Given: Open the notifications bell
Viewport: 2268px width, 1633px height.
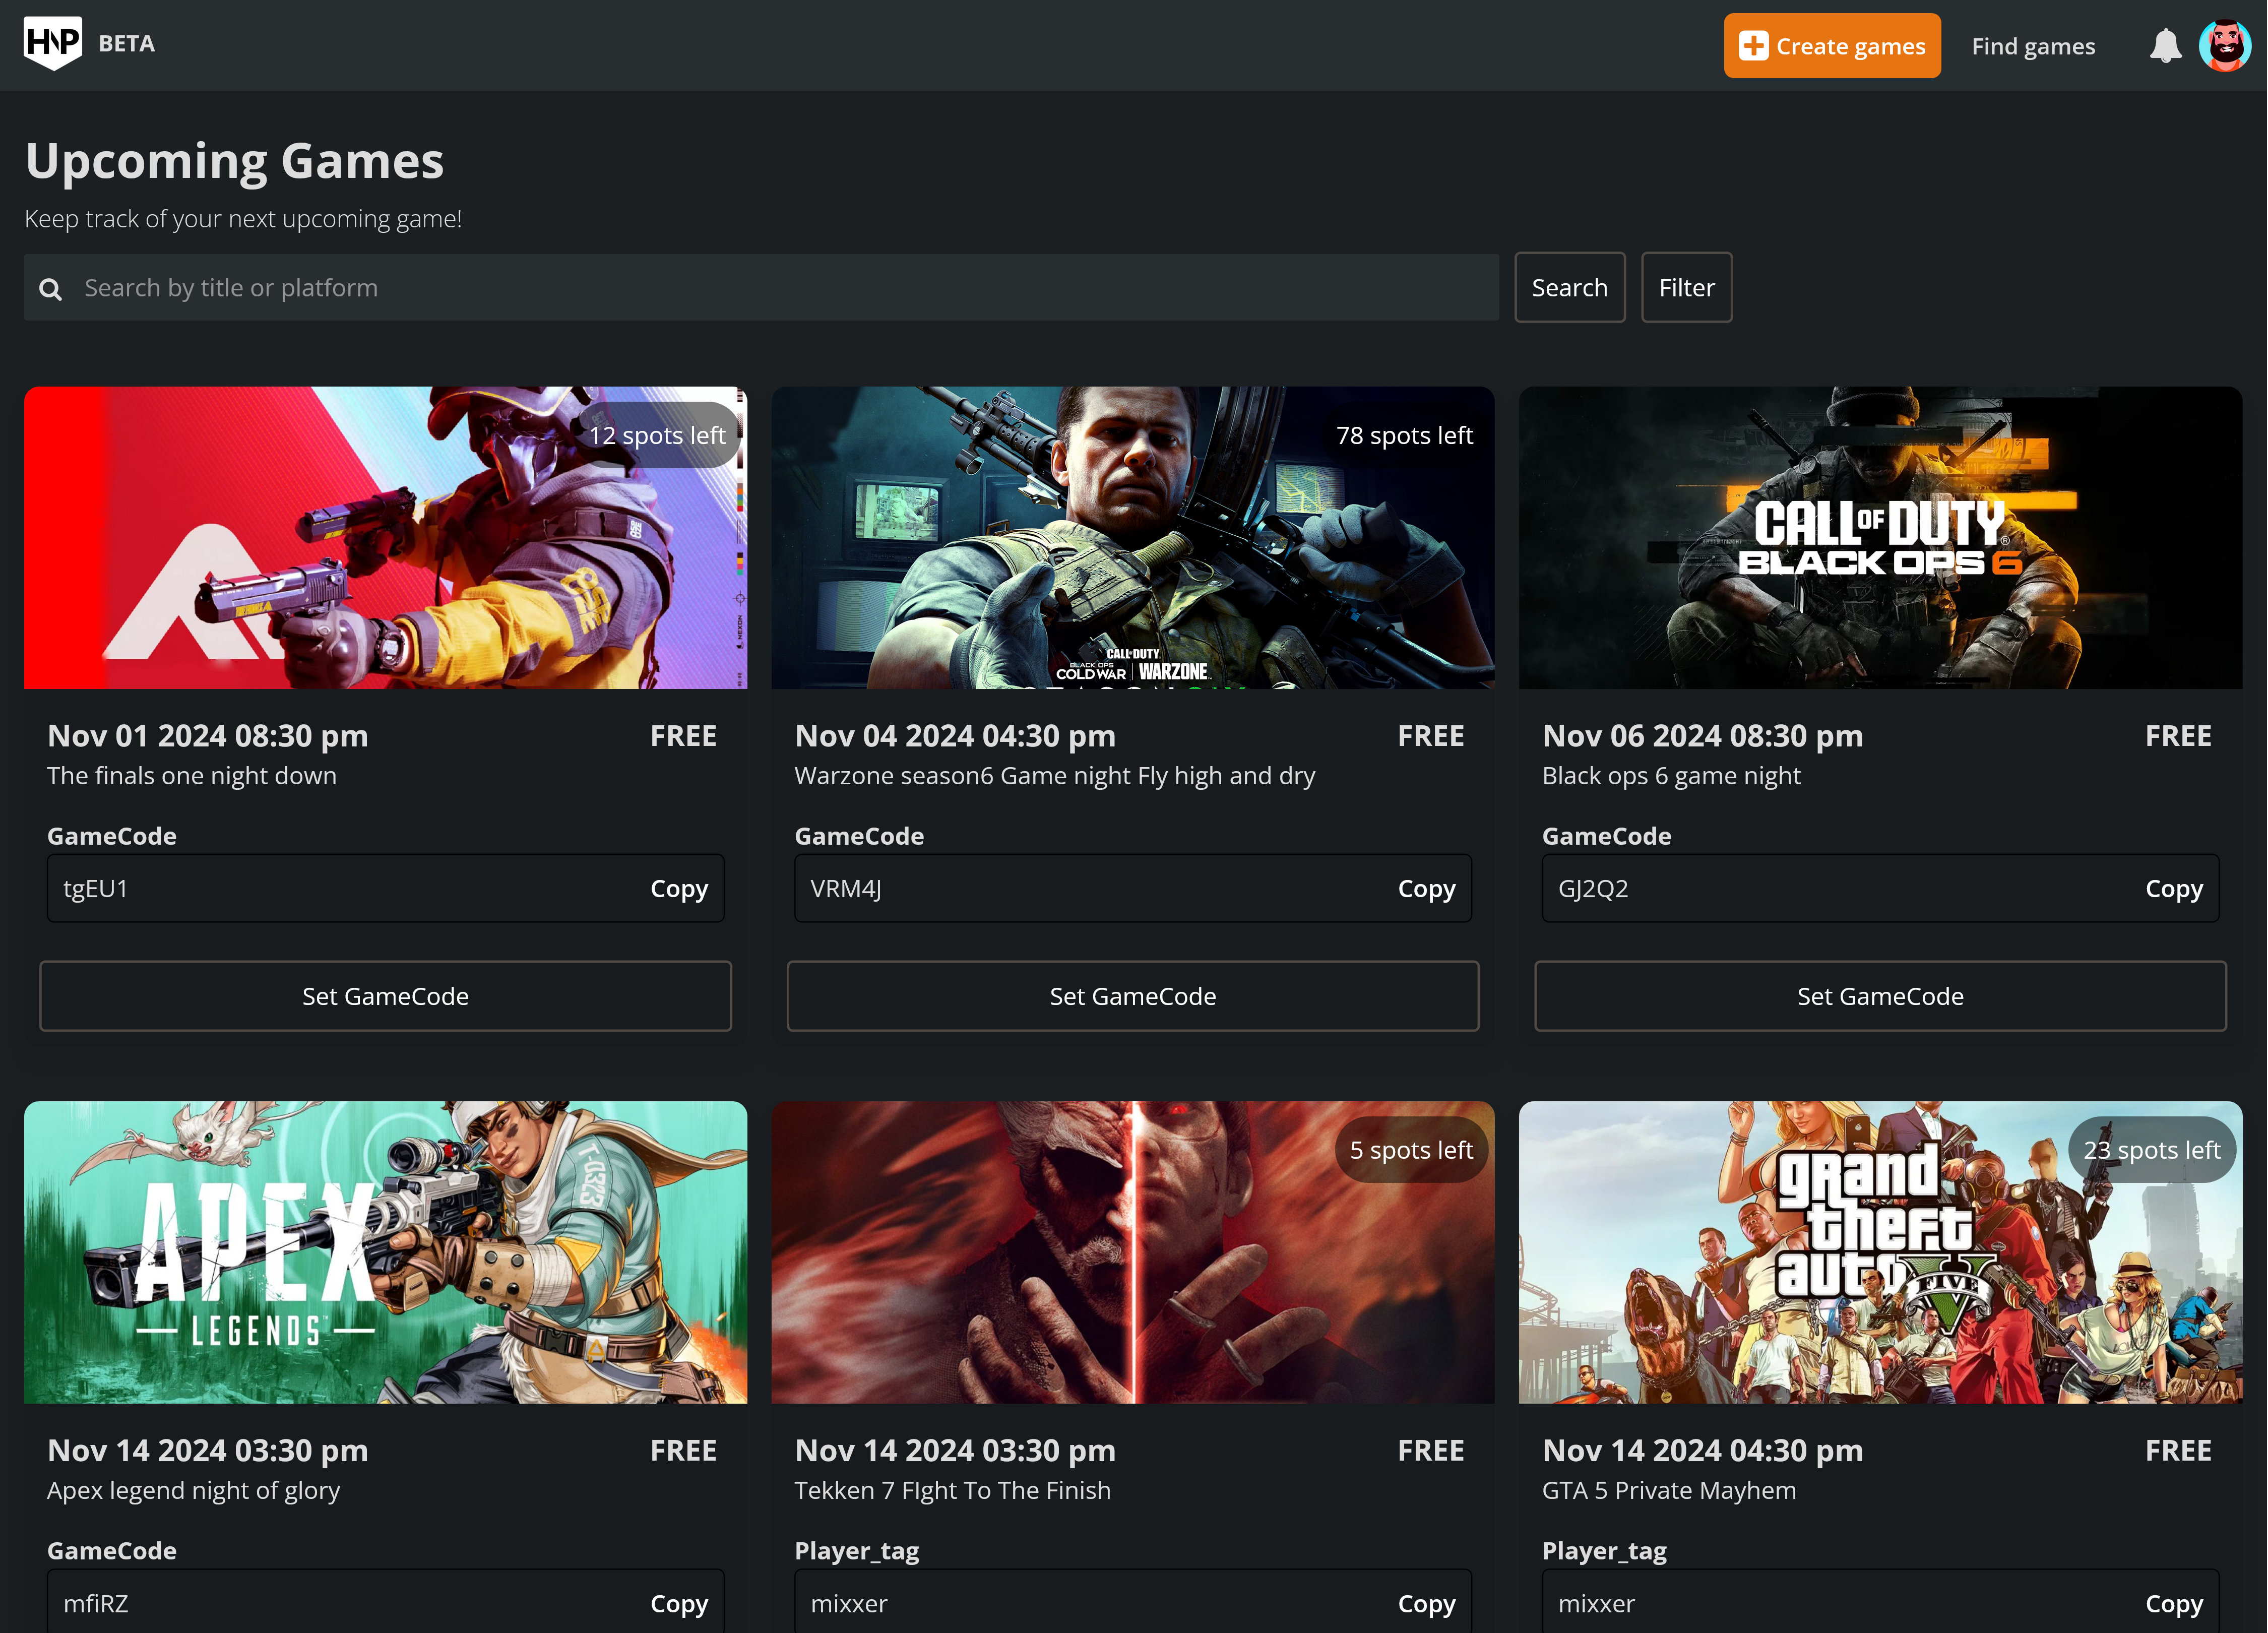Looking at the screenshot, I should pos(2165,46).
